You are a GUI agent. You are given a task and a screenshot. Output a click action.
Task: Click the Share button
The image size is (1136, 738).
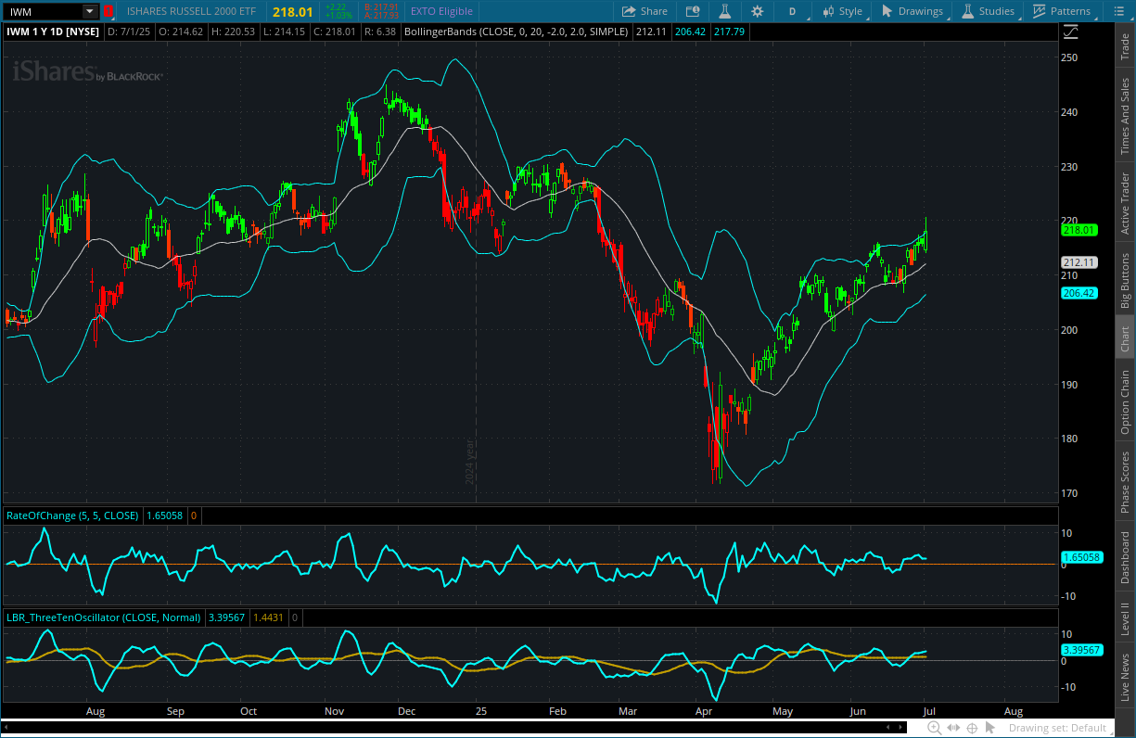645,11
